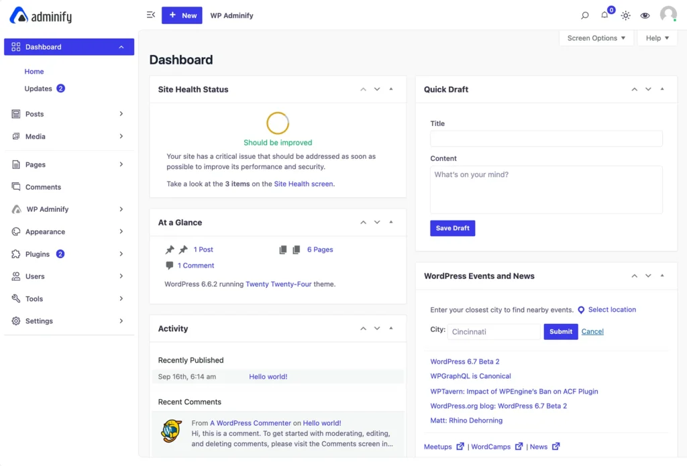The image size is (687, 466).
Task: Expand the Plugins submenu chevron
Action: [x=121, y=254]
